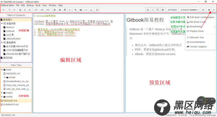
Task: Open the Book menu
Action: [x=38, y=5]
